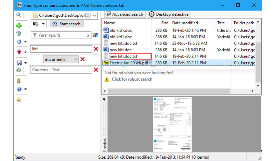Expand the blue refresh arrow dropdown

tap(25, 42)
